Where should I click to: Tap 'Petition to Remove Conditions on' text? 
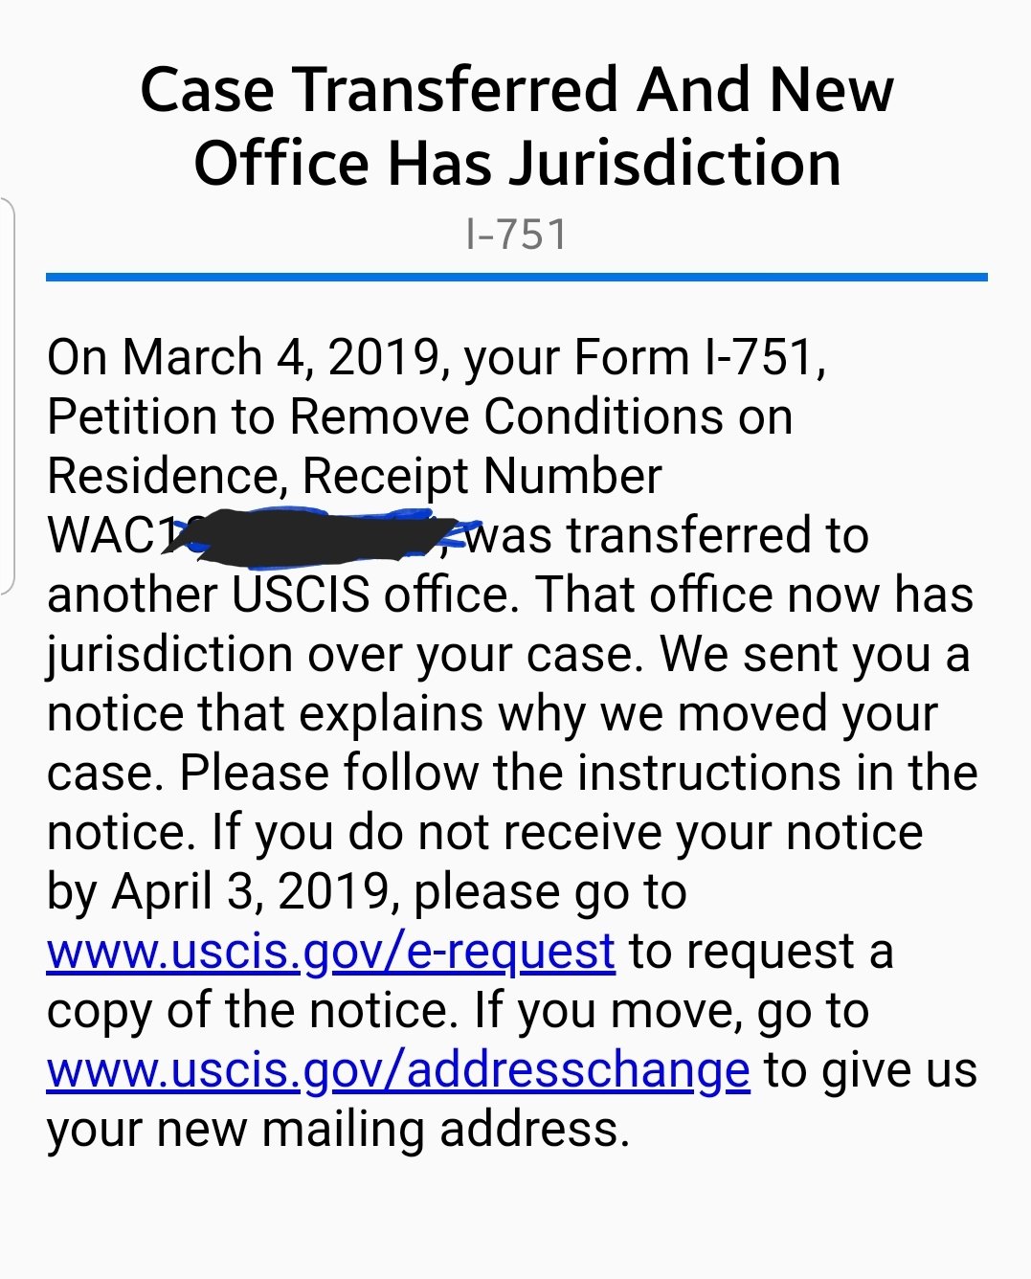(420, 417)
